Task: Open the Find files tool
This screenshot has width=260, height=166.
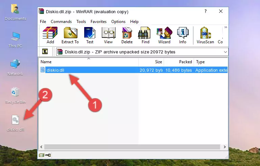Action: tap(145, 35)
